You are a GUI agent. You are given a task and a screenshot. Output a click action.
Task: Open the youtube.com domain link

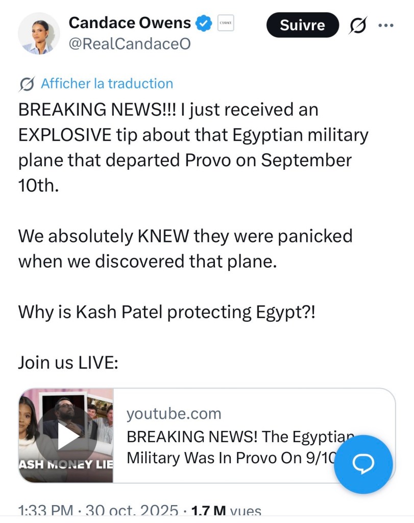174,414
